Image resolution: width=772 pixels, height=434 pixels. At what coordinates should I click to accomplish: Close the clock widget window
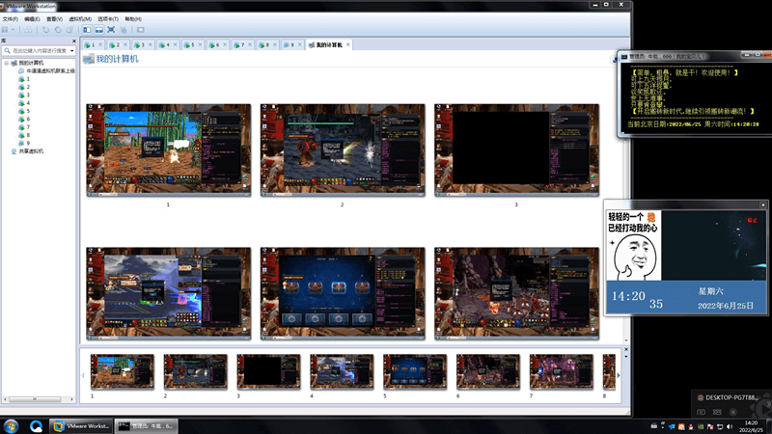point(763,204)
